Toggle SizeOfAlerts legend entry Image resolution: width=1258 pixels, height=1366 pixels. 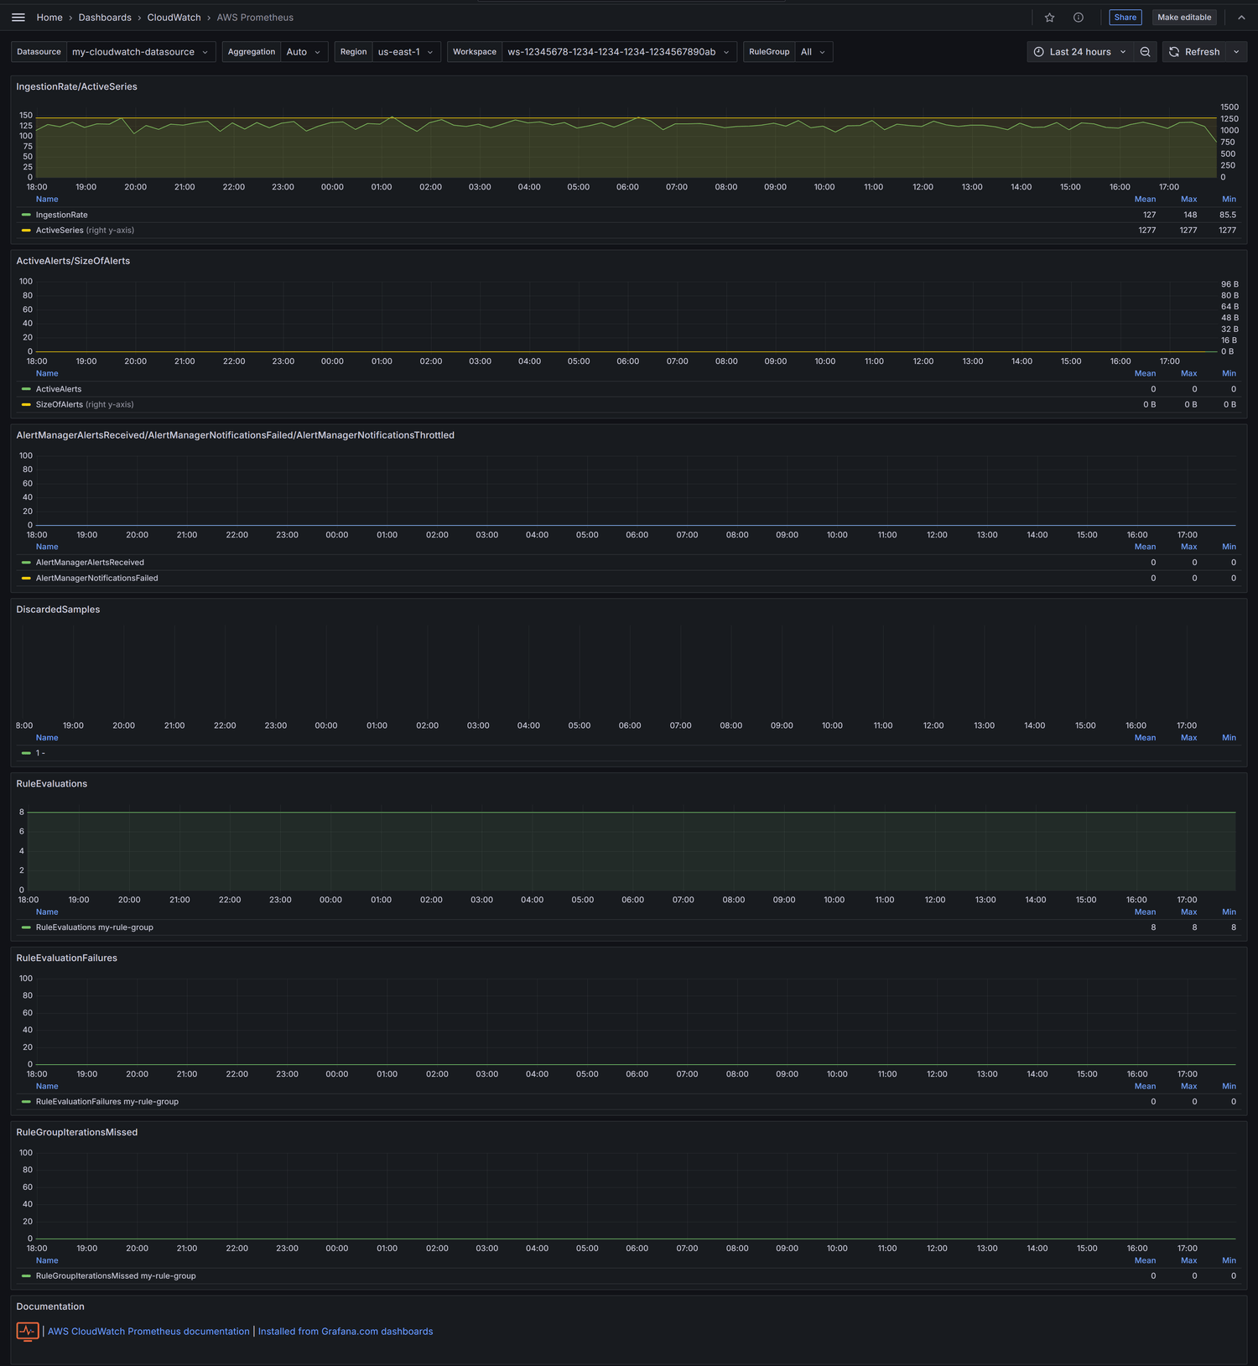click(x=60, y=404)
